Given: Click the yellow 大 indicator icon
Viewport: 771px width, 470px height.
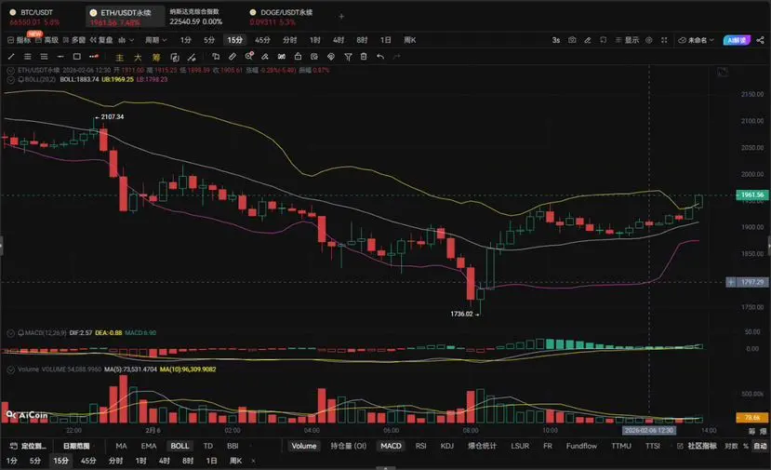Looking at the screenshot, I should [138, 57].
